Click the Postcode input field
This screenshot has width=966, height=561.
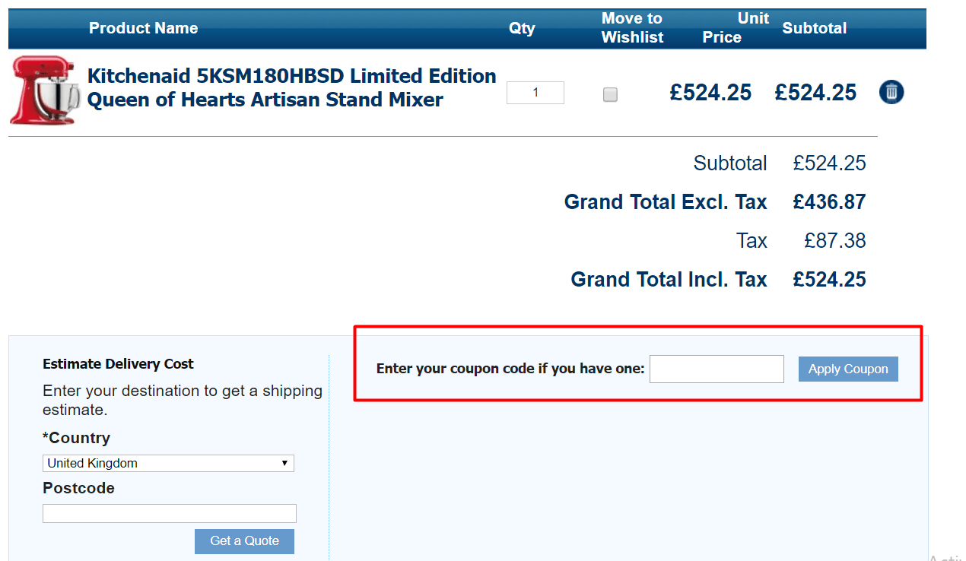(169, 513)
